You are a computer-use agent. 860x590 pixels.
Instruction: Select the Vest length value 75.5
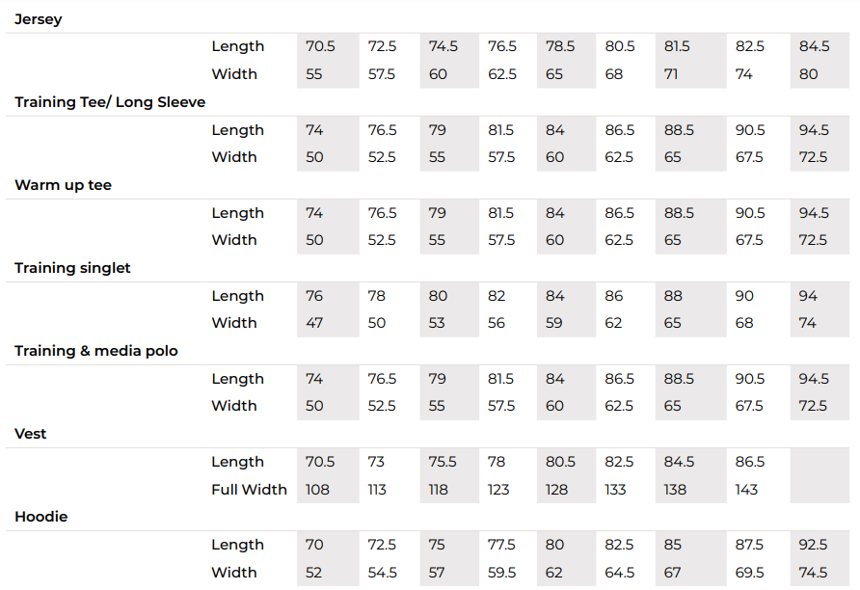(x=443, y=462)
